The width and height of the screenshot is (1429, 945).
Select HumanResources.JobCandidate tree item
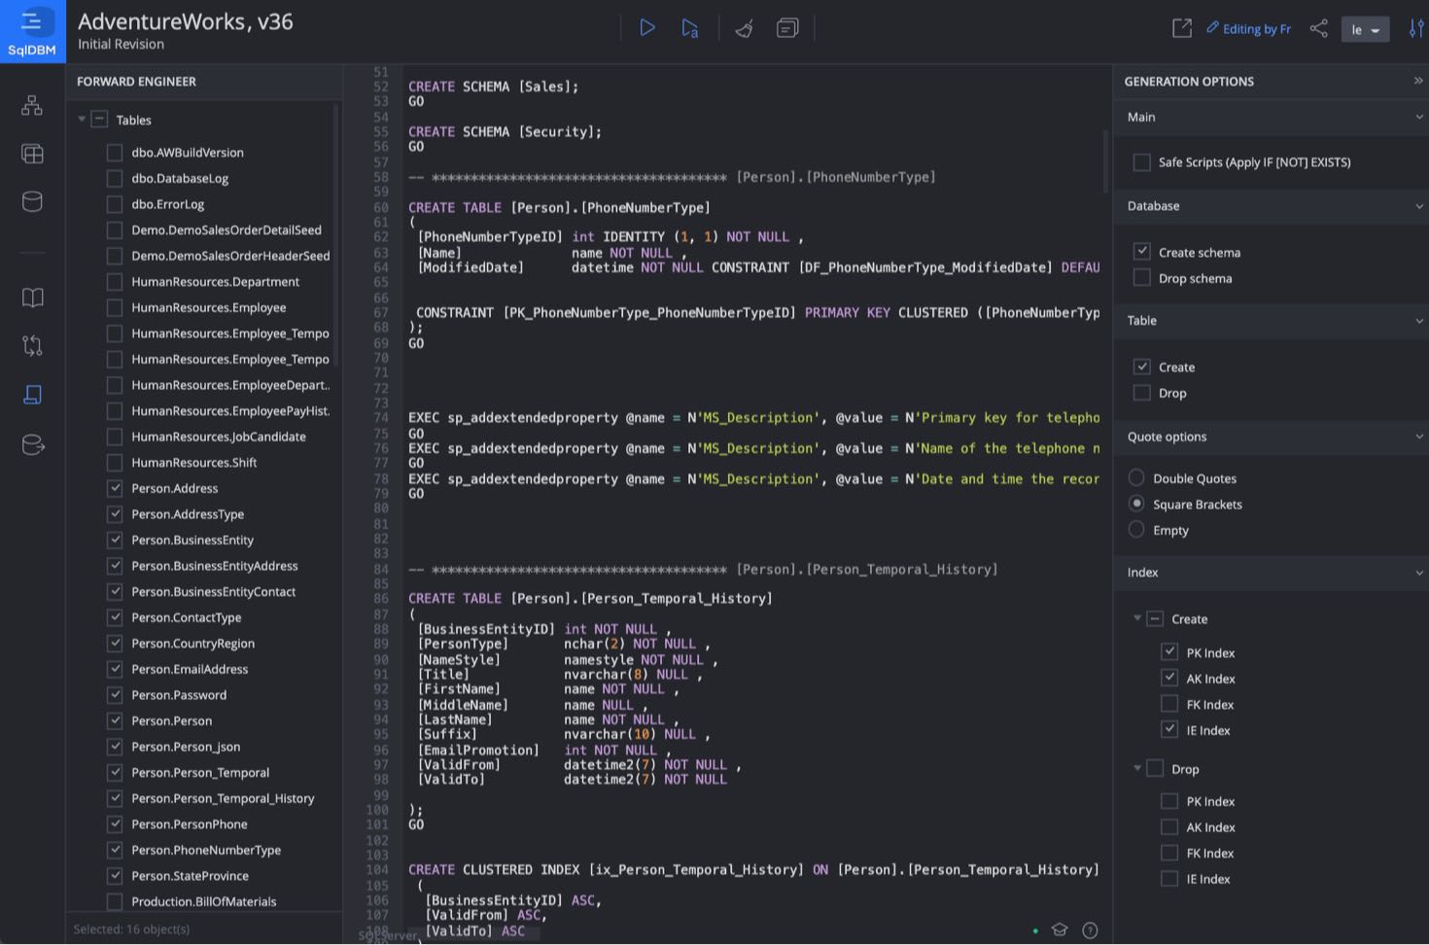(219, 437)
